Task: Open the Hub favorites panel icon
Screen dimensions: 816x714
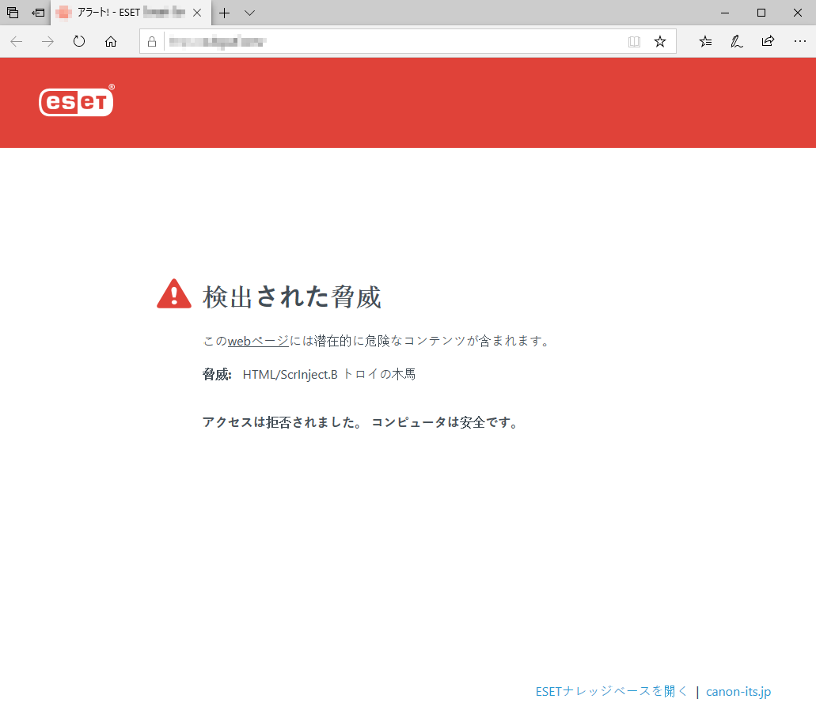Action: point(704,41)
